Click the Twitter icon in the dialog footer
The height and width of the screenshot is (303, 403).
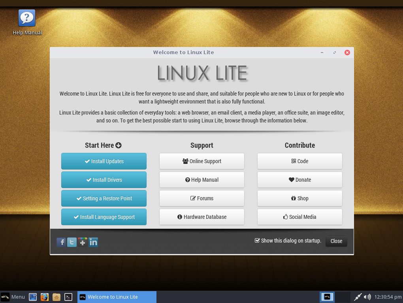pos(72,242)
